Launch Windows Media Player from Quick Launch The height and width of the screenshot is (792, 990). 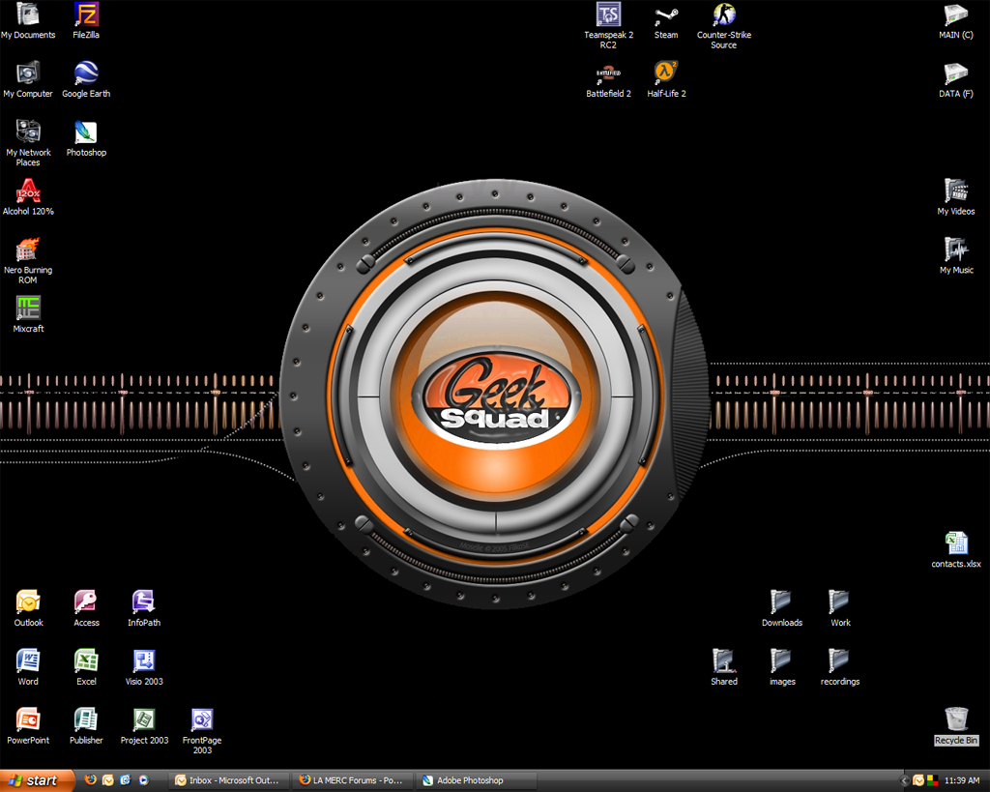[x=143, y=780]
